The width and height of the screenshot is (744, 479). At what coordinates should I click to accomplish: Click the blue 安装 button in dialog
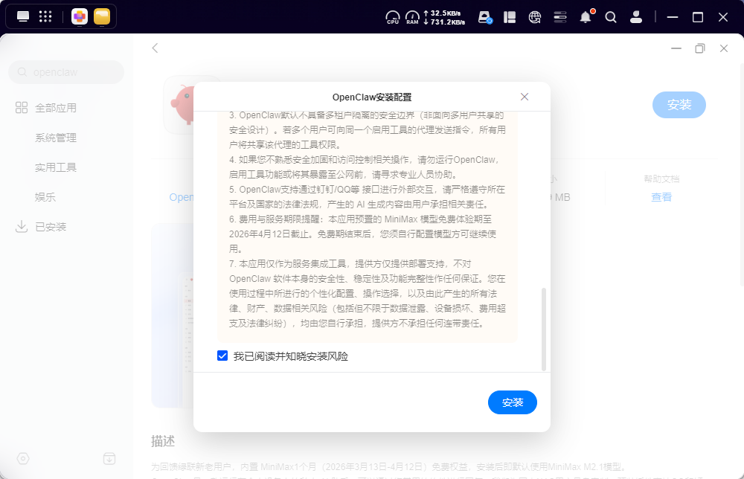pyautogui.click(x=512, y=402)
